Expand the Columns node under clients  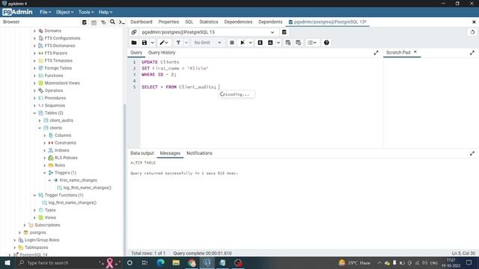45,135
